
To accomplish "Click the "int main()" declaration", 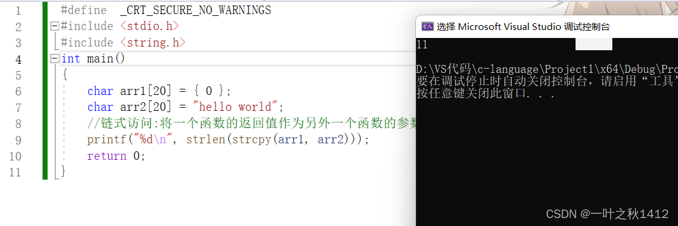I will pos(93,58).
